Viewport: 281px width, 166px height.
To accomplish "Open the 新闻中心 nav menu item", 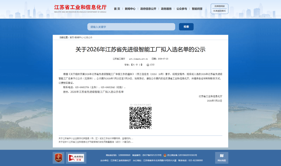I will pyautogui.click(x=130, y=9).
